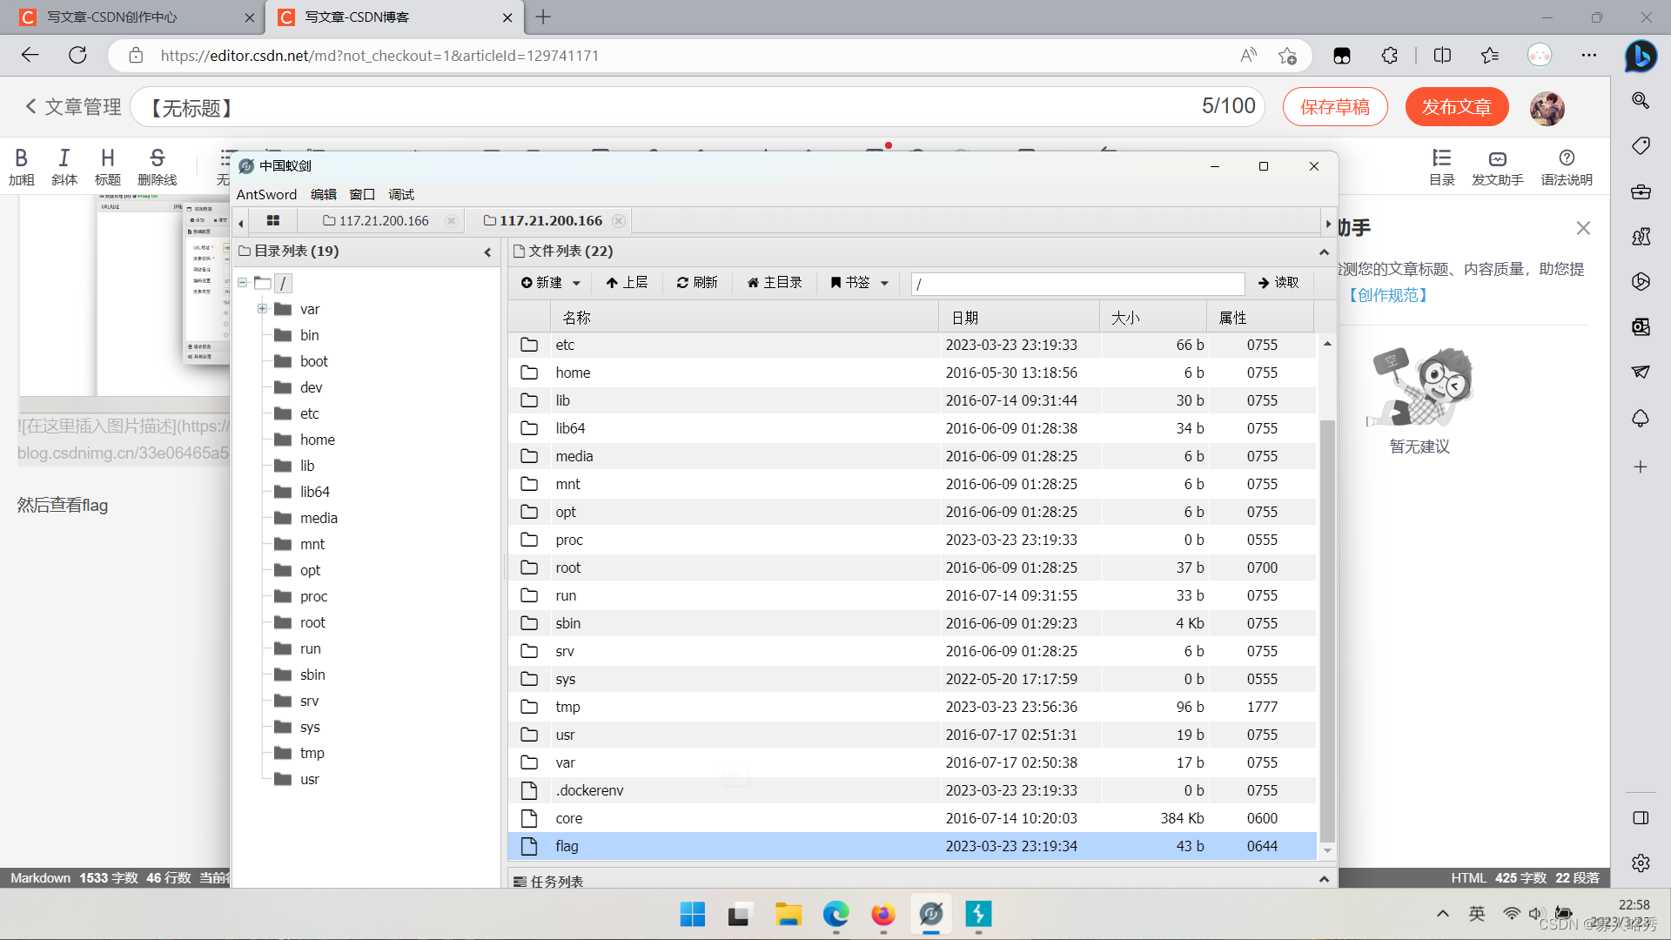Open the 编辑 menu in AntSword
This screenshot has height=940, width=1671.
click(324, 195)
